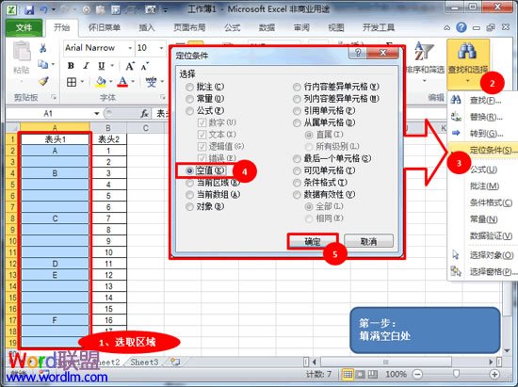518x387 pixels.
Task: Open the Arial Narrow font name dropdown
Action: click(x=130, y=48)
